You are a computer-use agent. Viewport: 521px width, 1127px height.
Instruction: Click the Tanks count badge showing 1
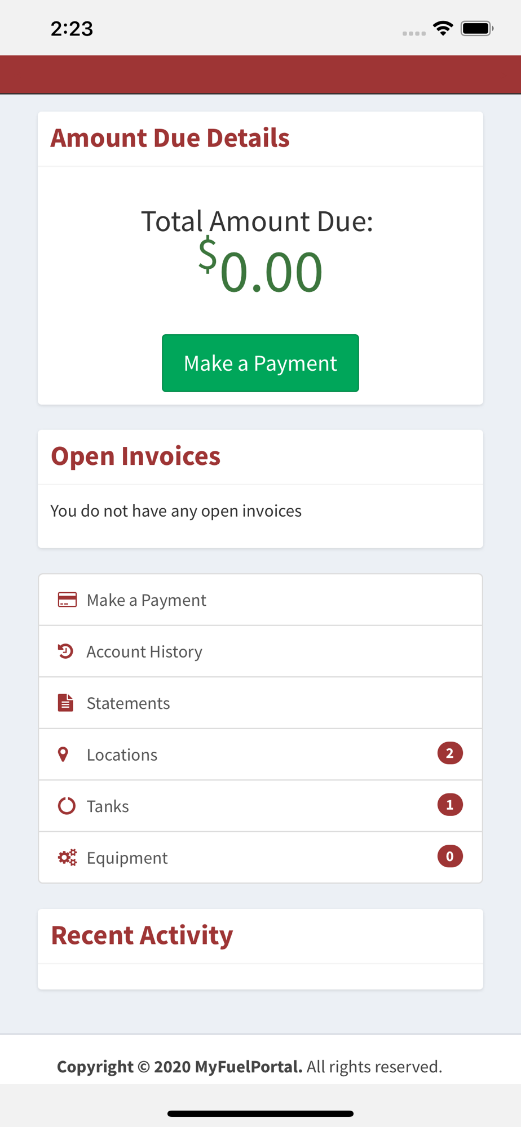[x=450, y=805]
